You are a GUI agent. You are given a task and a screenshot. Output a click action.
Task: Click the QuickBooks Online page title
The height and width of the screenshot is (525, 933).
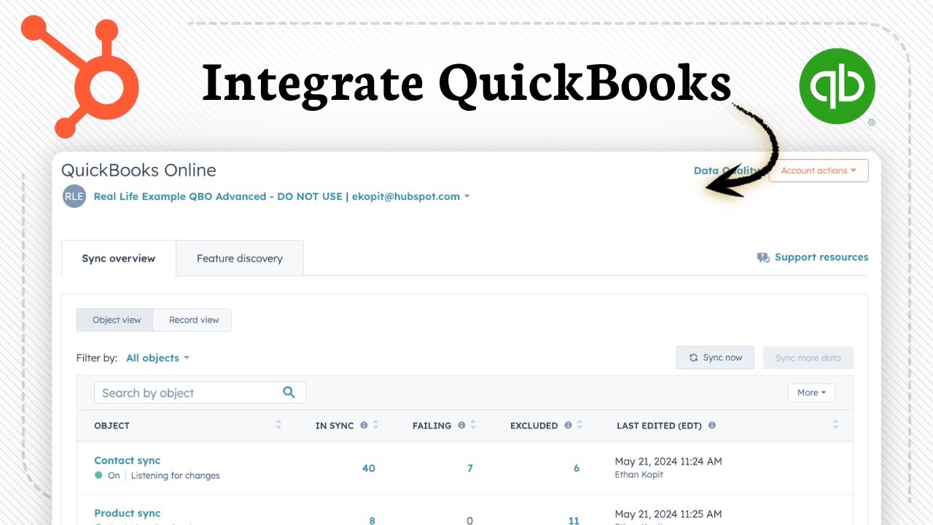138,170
